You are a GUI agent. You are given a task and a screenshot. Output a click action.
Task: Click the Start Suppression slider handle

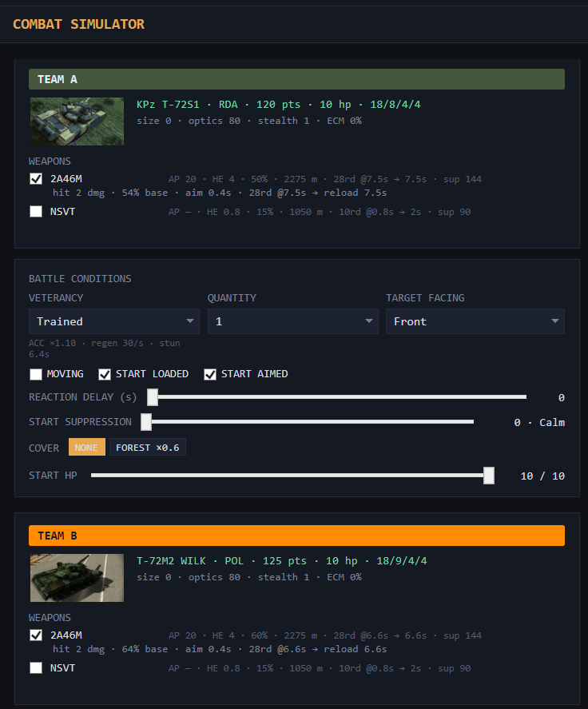coord(146,421)
